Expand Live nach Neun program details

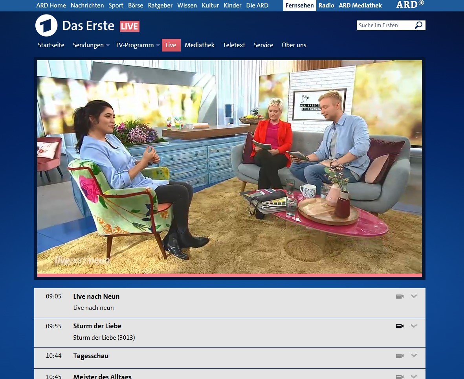(413, 296)
